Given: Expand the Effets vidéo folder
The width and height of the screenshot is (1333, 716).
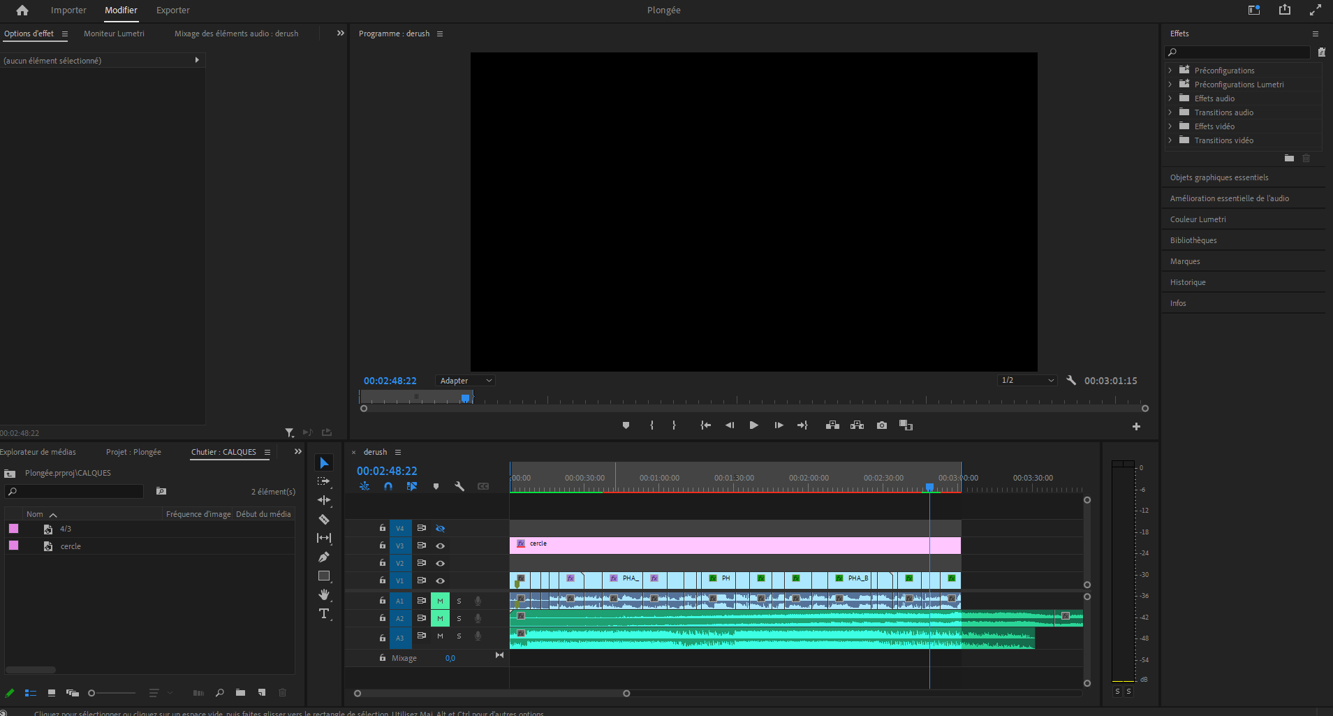Looking at the screenshot, I should (1170, 126).
